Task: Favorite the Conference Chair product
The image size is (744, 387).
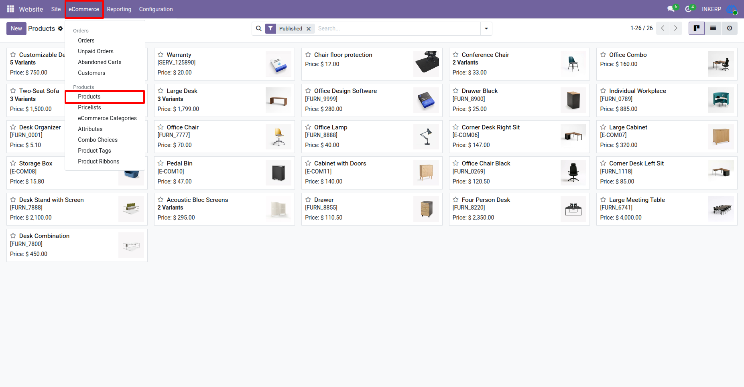Action: (455, 54)
